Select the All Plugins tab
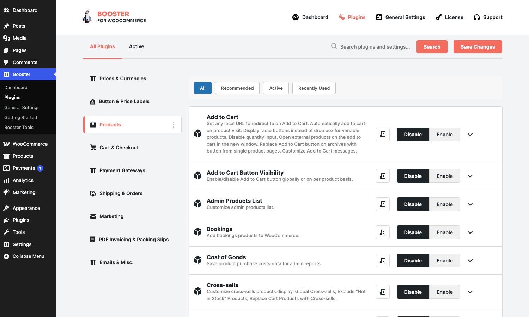529x317 pixels. 102,46
